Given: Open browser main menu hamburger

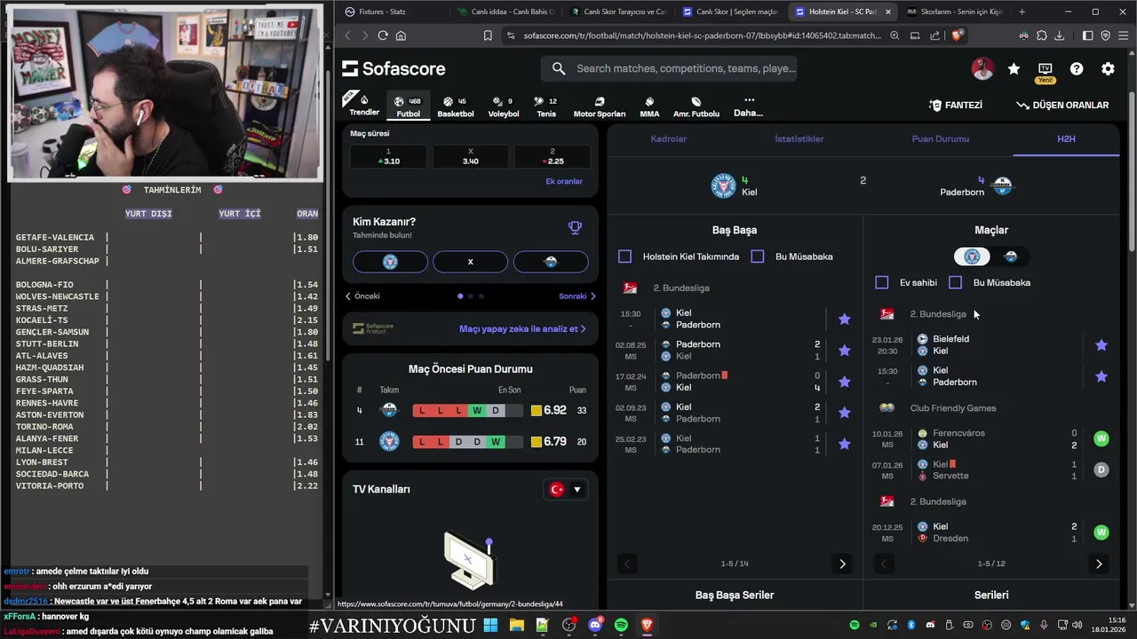Looking at the screenshot, I should pos(1123,35).
